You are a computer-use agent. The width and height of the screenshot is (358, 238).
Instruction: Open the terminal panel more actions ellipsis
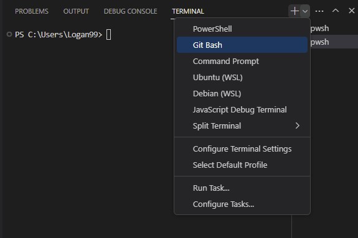pyautogui.click(x=319, y=11)
